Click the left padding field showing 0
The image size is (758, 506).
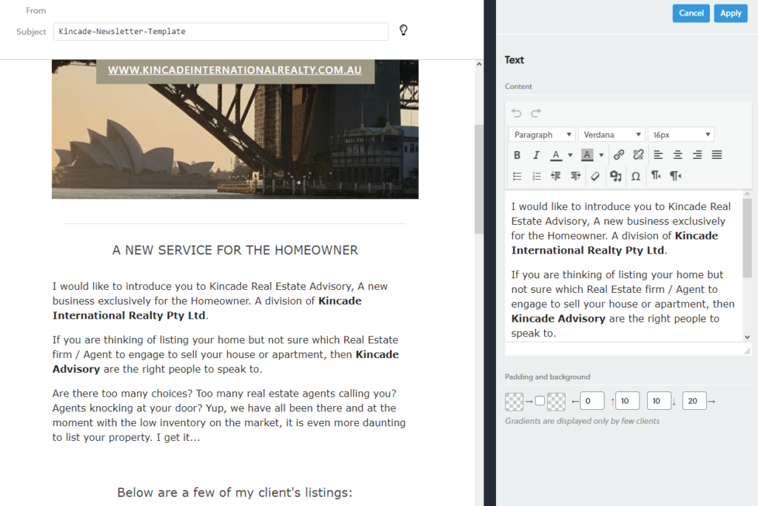[x=592, y=401]
